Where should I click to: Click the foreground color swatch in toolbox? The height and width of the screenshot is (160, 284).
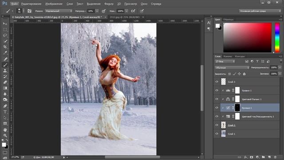coord(4,144)
